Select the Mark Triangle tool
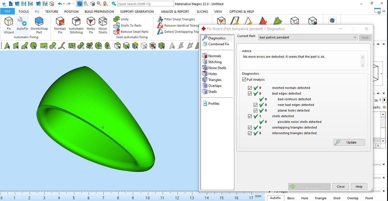This screenshot has width=388, height=201. point(7,46)
